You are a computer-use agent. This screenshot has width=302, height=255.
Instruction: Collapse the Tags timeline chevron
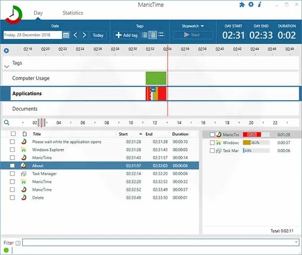tap(6, 66)
